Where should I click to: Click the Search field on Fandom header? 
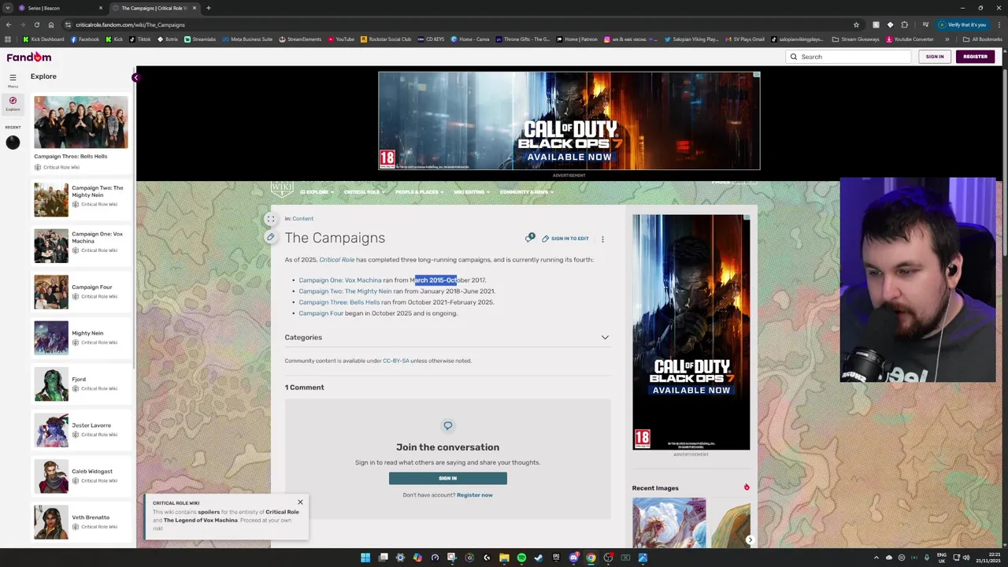849,57
